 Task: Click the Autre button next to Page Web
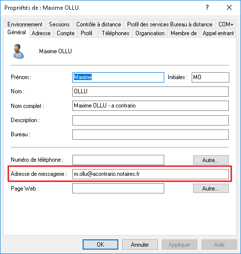[x=211, y=189]
